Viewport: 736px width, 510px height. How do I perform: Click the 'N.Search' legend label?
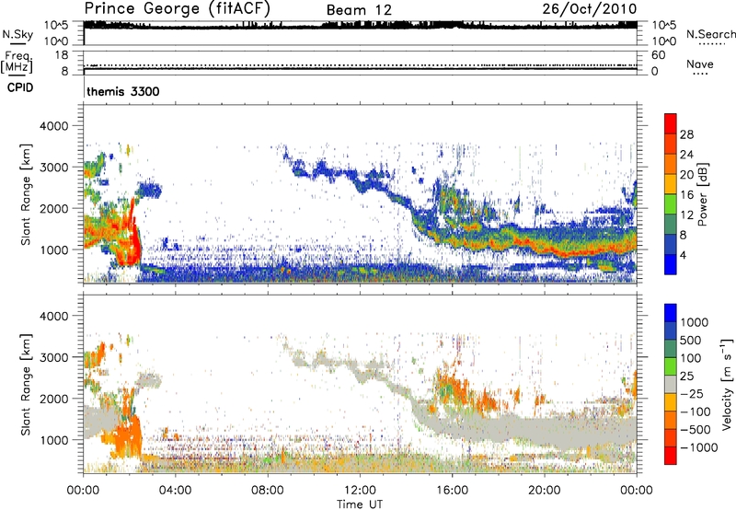coord(710,34)
